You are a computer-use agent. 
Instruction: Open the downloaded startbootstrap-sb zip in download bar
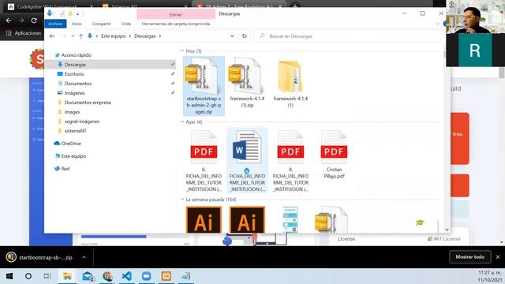(39, 257)
